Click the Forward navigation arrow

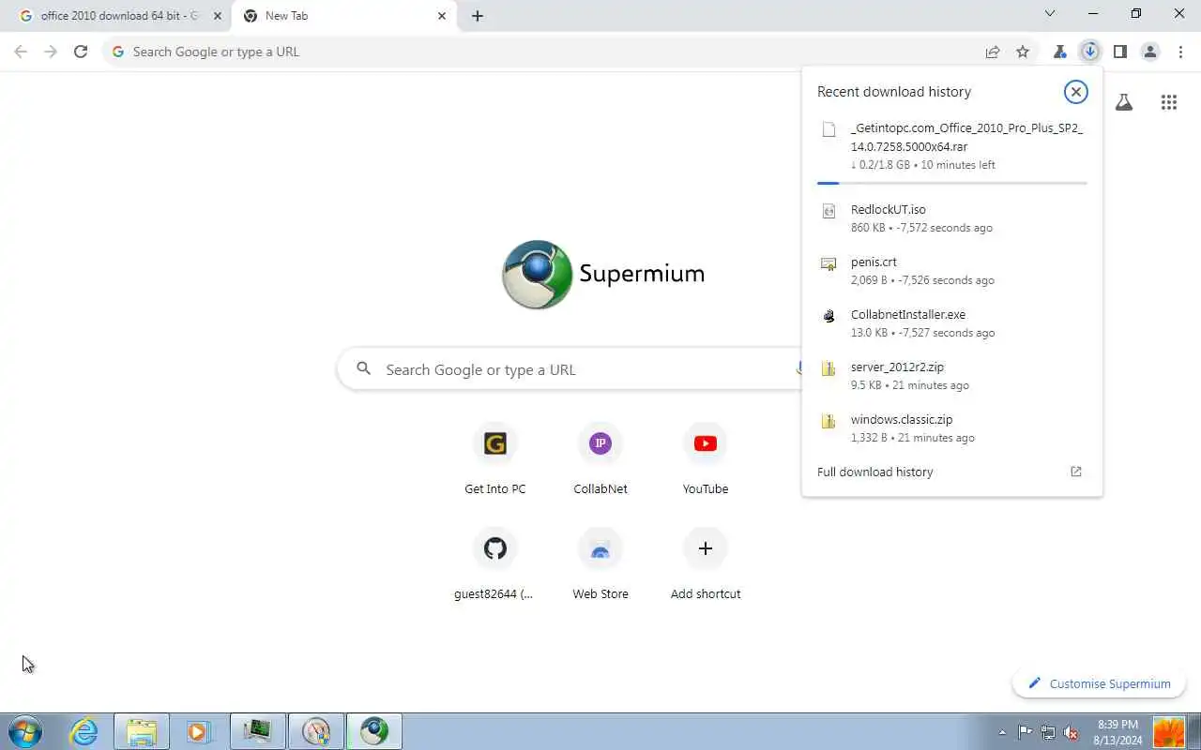pos(51,52)
